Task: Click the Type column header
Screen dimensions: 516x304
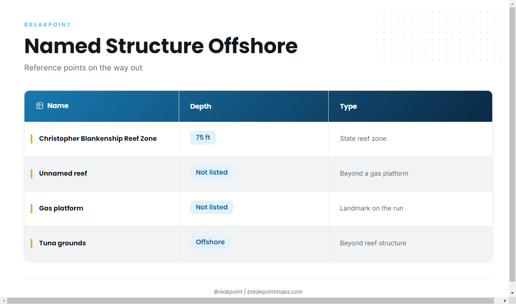Action: (x=410, y=106)
